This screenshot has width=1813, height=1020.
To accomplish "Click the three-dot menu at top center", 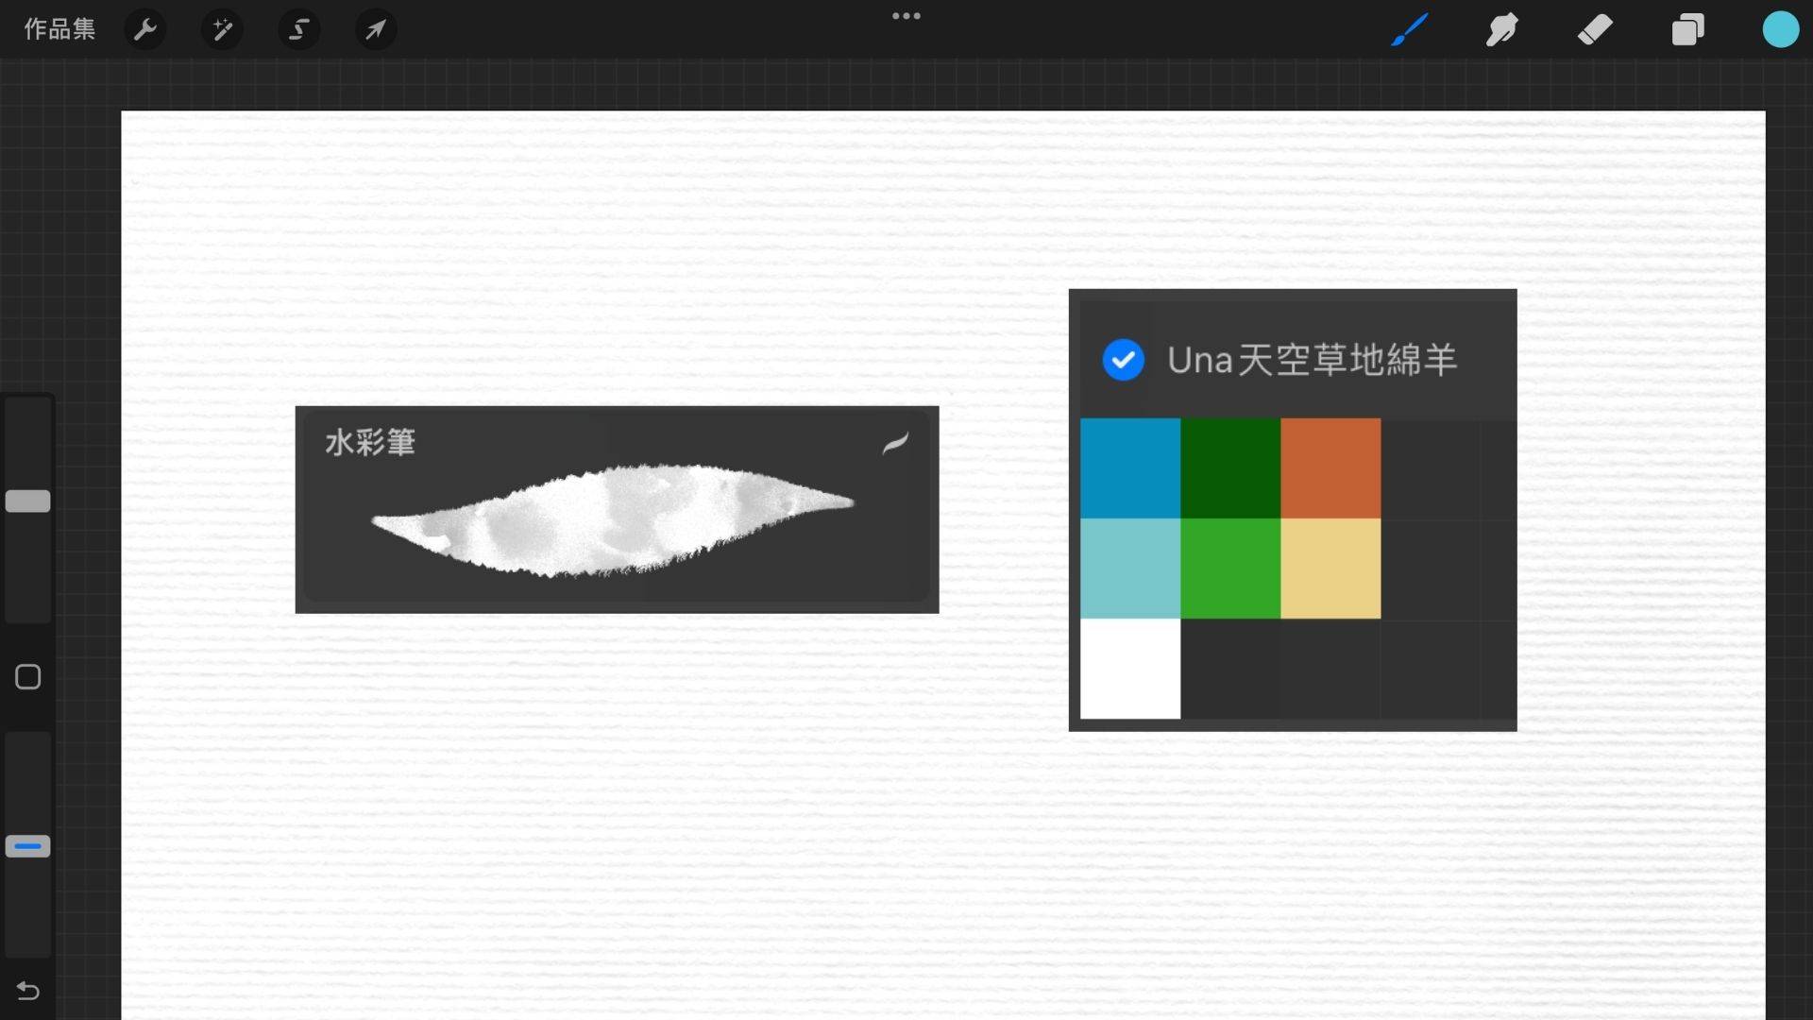I will [906, 16].
